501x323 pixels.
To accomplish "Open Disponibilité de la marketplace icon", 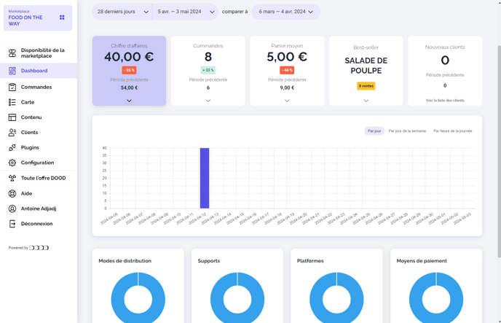I will coord(12,53).
